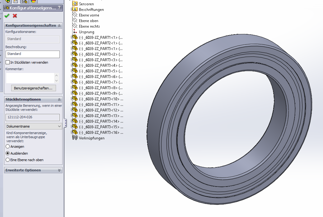Cancel with the red X icon

click(x=15, y=16)
